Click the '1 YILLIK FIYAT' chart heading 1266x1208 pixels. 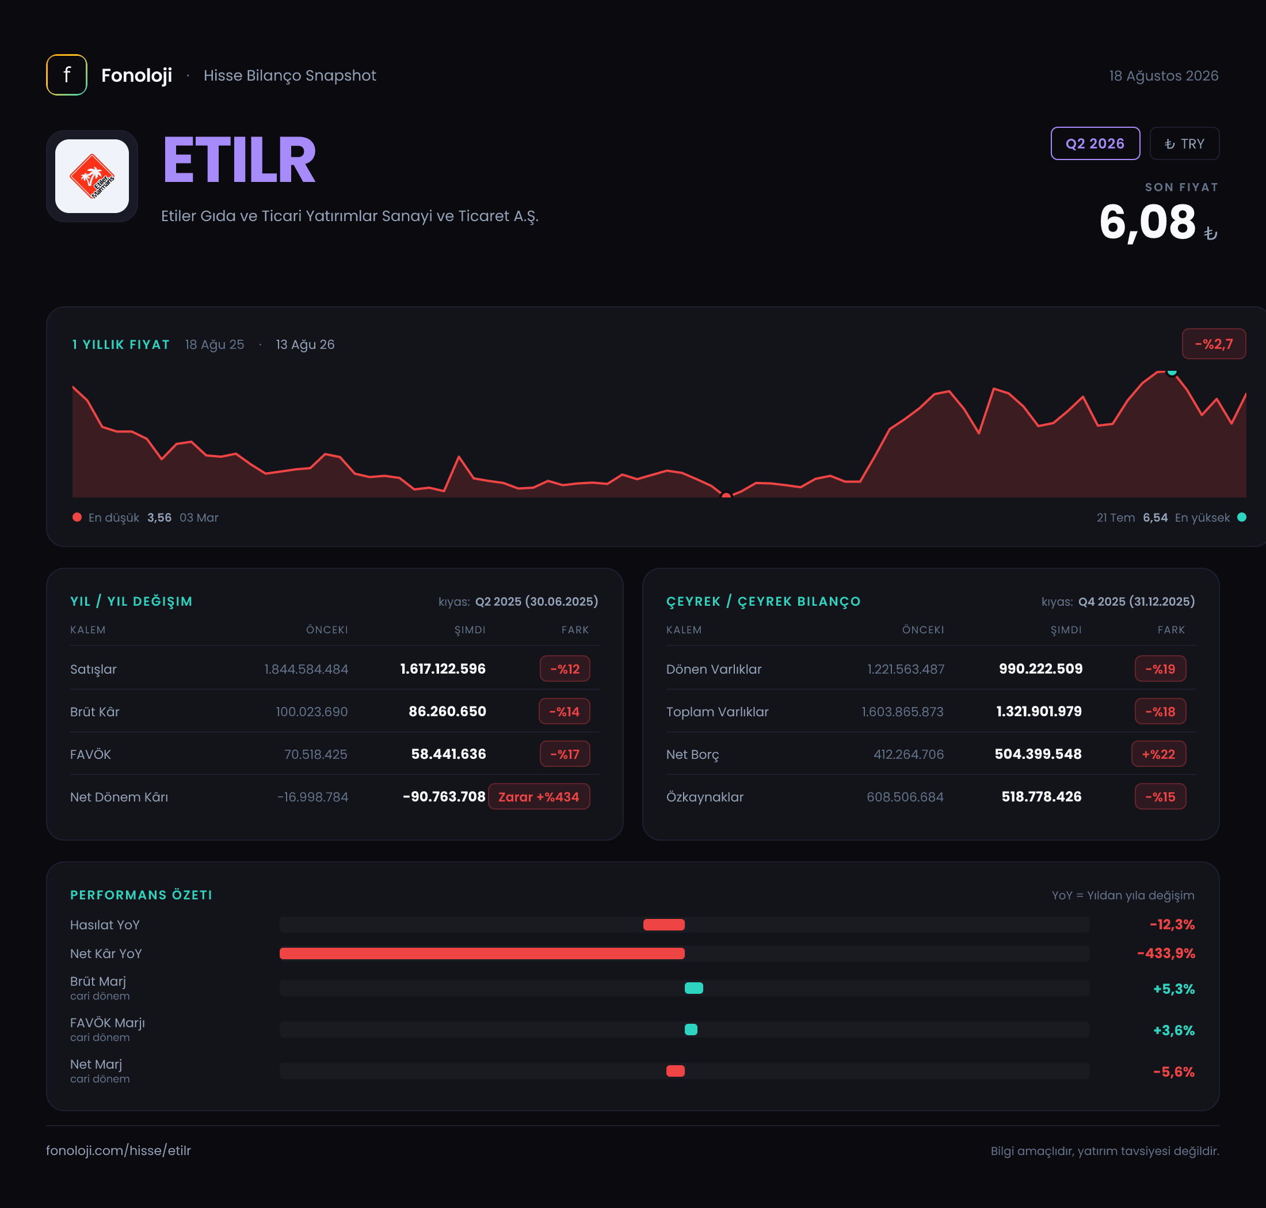pyautogui.click(x=121, y=344)
